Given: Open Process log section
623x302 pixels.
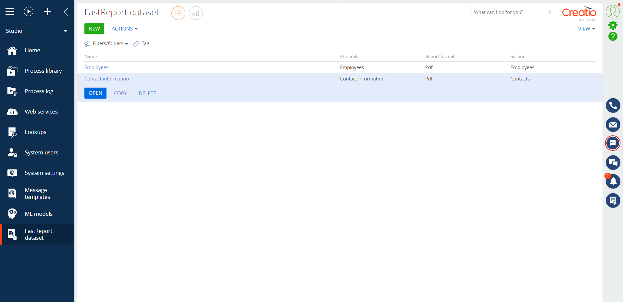Looking at the screenshot, I should [39, 91].
